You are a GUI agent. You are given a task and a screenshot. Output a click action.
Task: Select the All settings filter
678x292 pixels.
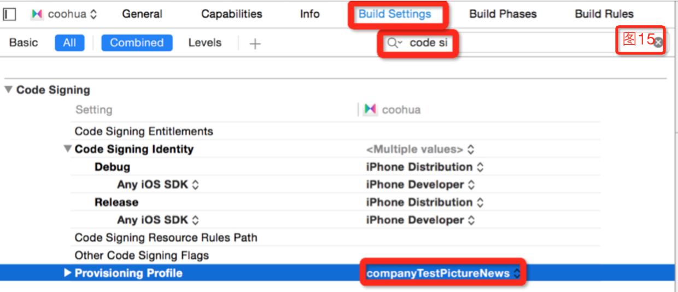pyautogui.click(x=69, y=43)
